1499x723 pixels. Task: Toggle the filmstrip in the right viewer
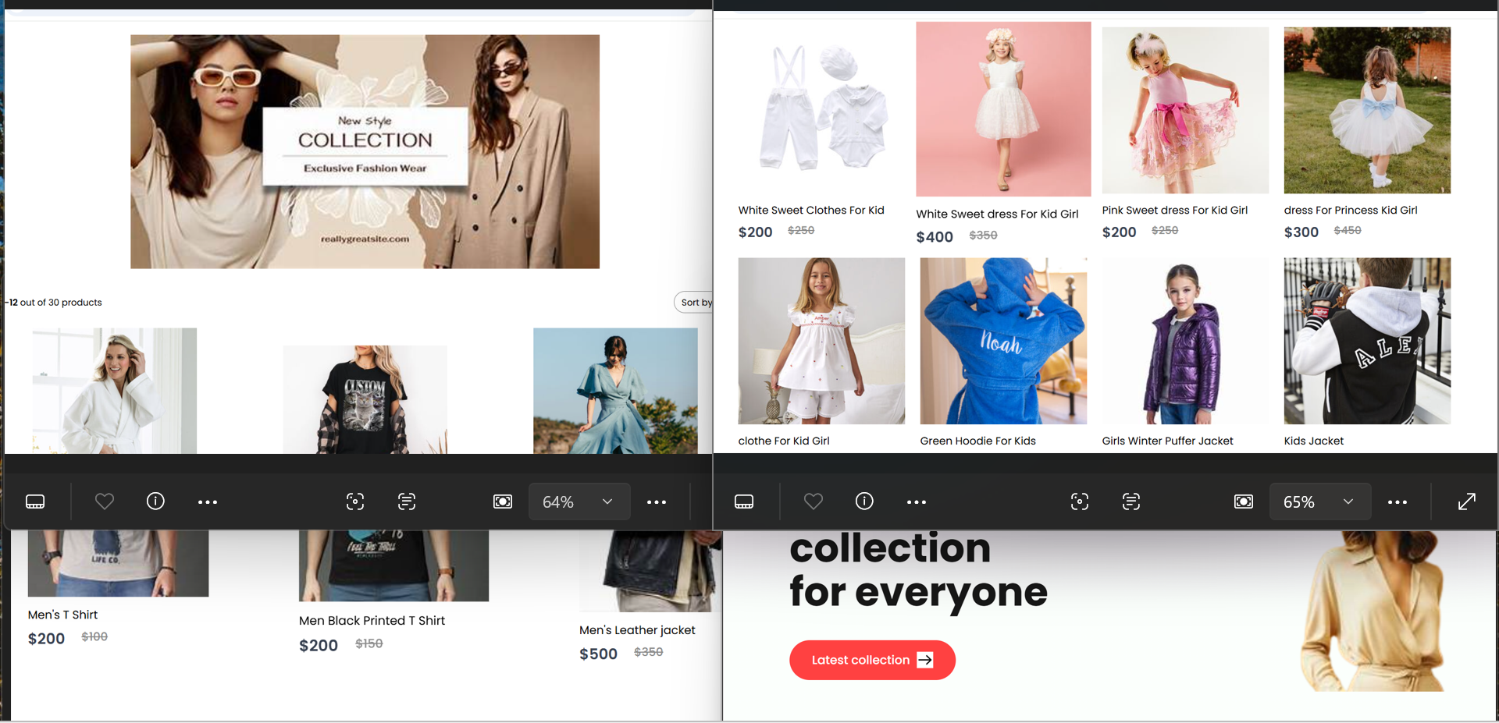point(744,501)
